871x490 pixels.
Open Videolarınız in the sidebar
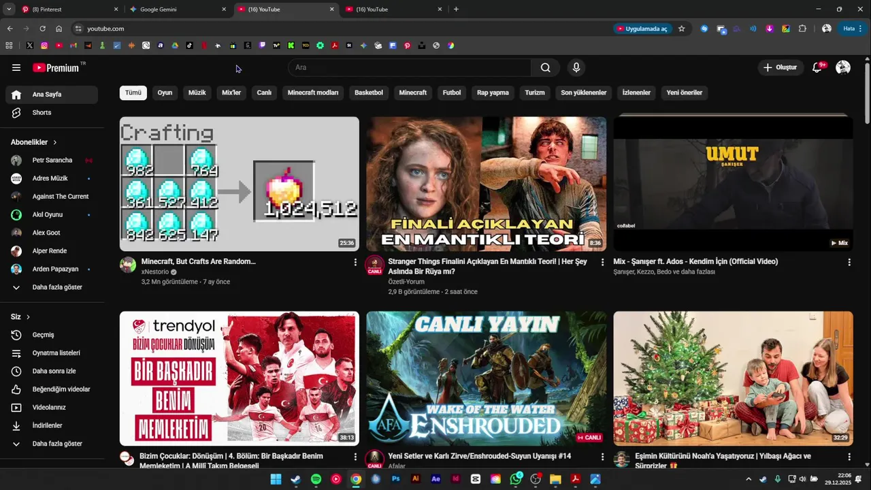[x=52, y=408]
